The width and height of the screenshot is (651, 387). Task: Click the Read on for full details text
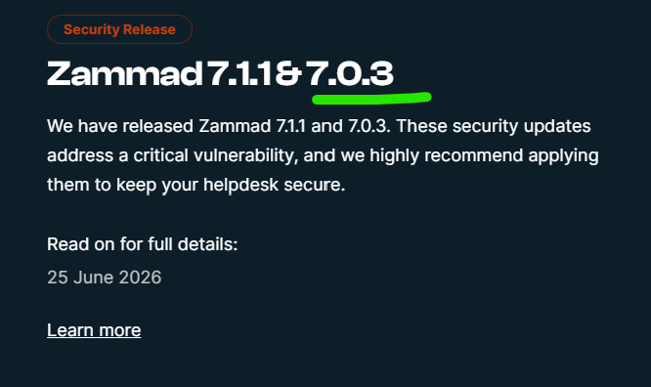pos(143,244)
